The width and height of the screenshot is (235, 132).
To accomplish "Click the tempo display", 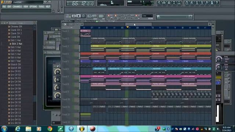I will tap(92, 16).
